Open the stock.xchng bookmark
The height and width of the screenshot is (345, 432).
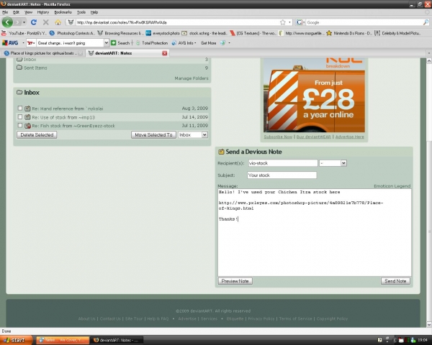[x=204, y=33]
